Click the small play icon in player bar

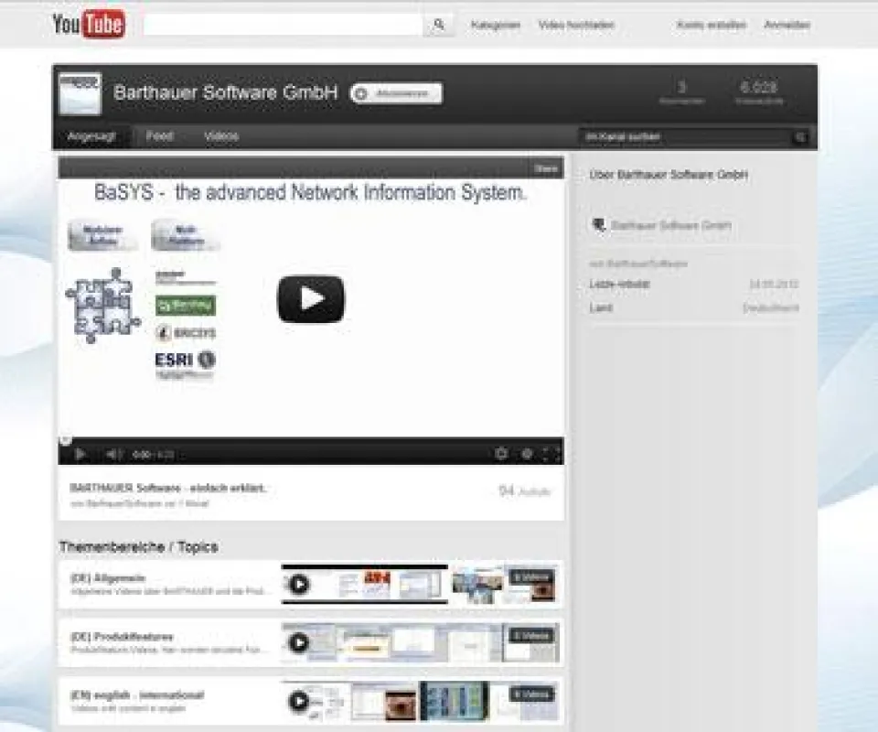[x=80, y=454]
